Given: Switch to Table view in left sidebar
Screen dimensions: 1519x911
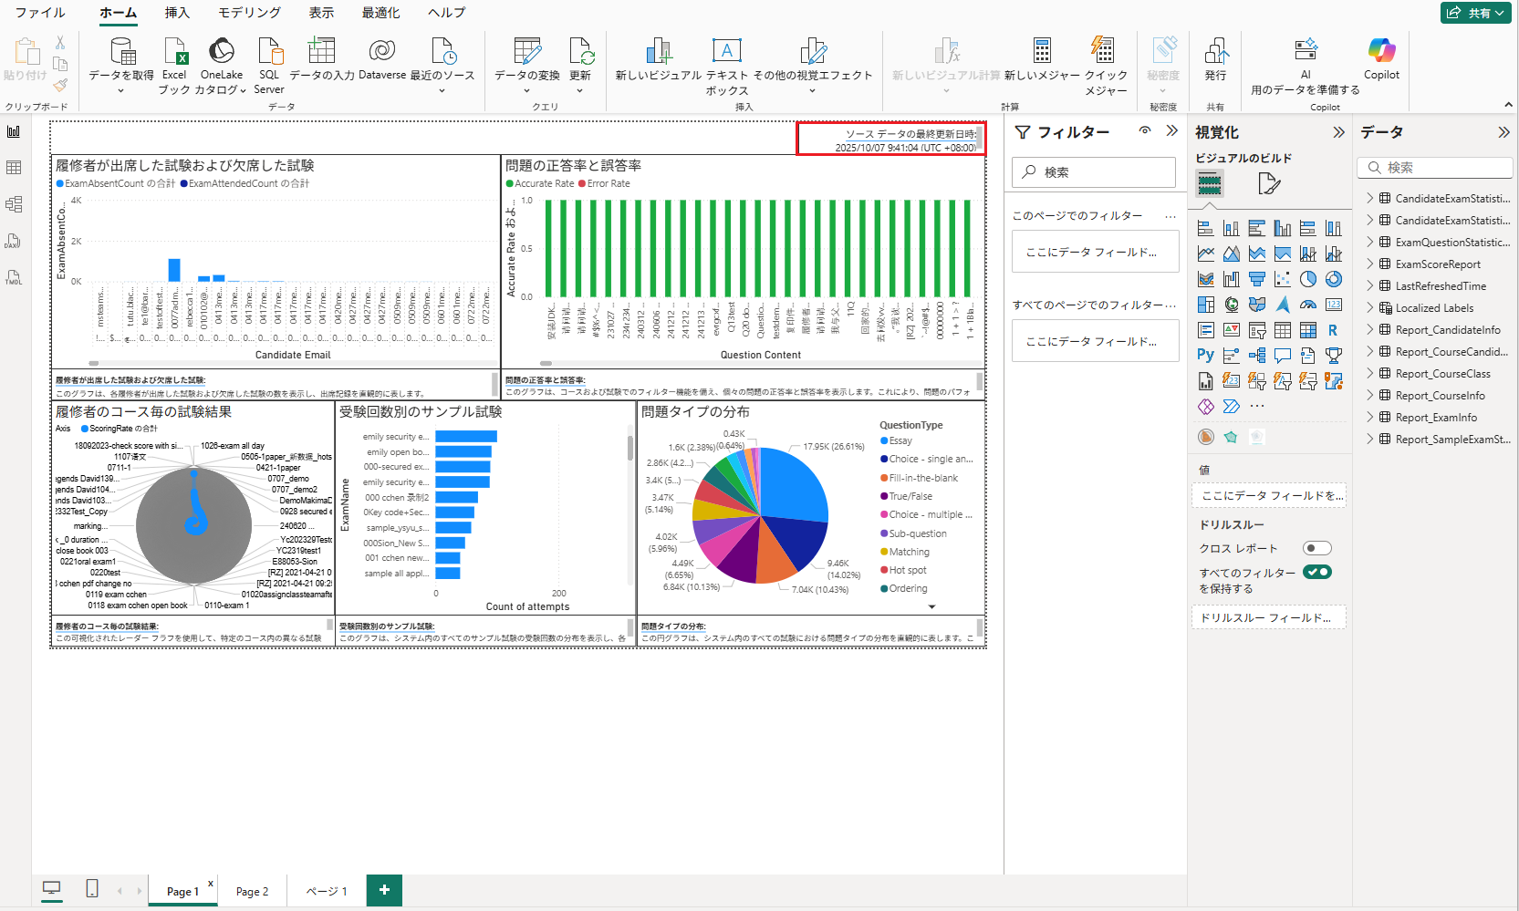Looking at the screenshot, I should pos(14,168).
